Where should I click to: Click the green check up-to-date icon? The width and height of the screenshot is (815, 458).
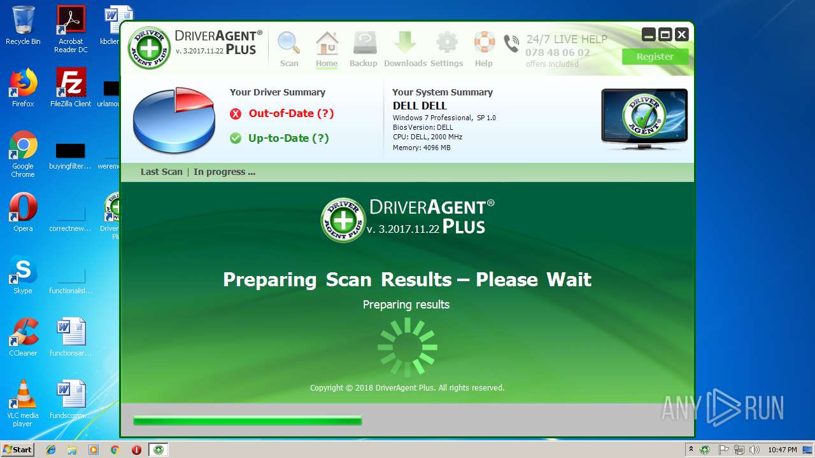point(236,138)
